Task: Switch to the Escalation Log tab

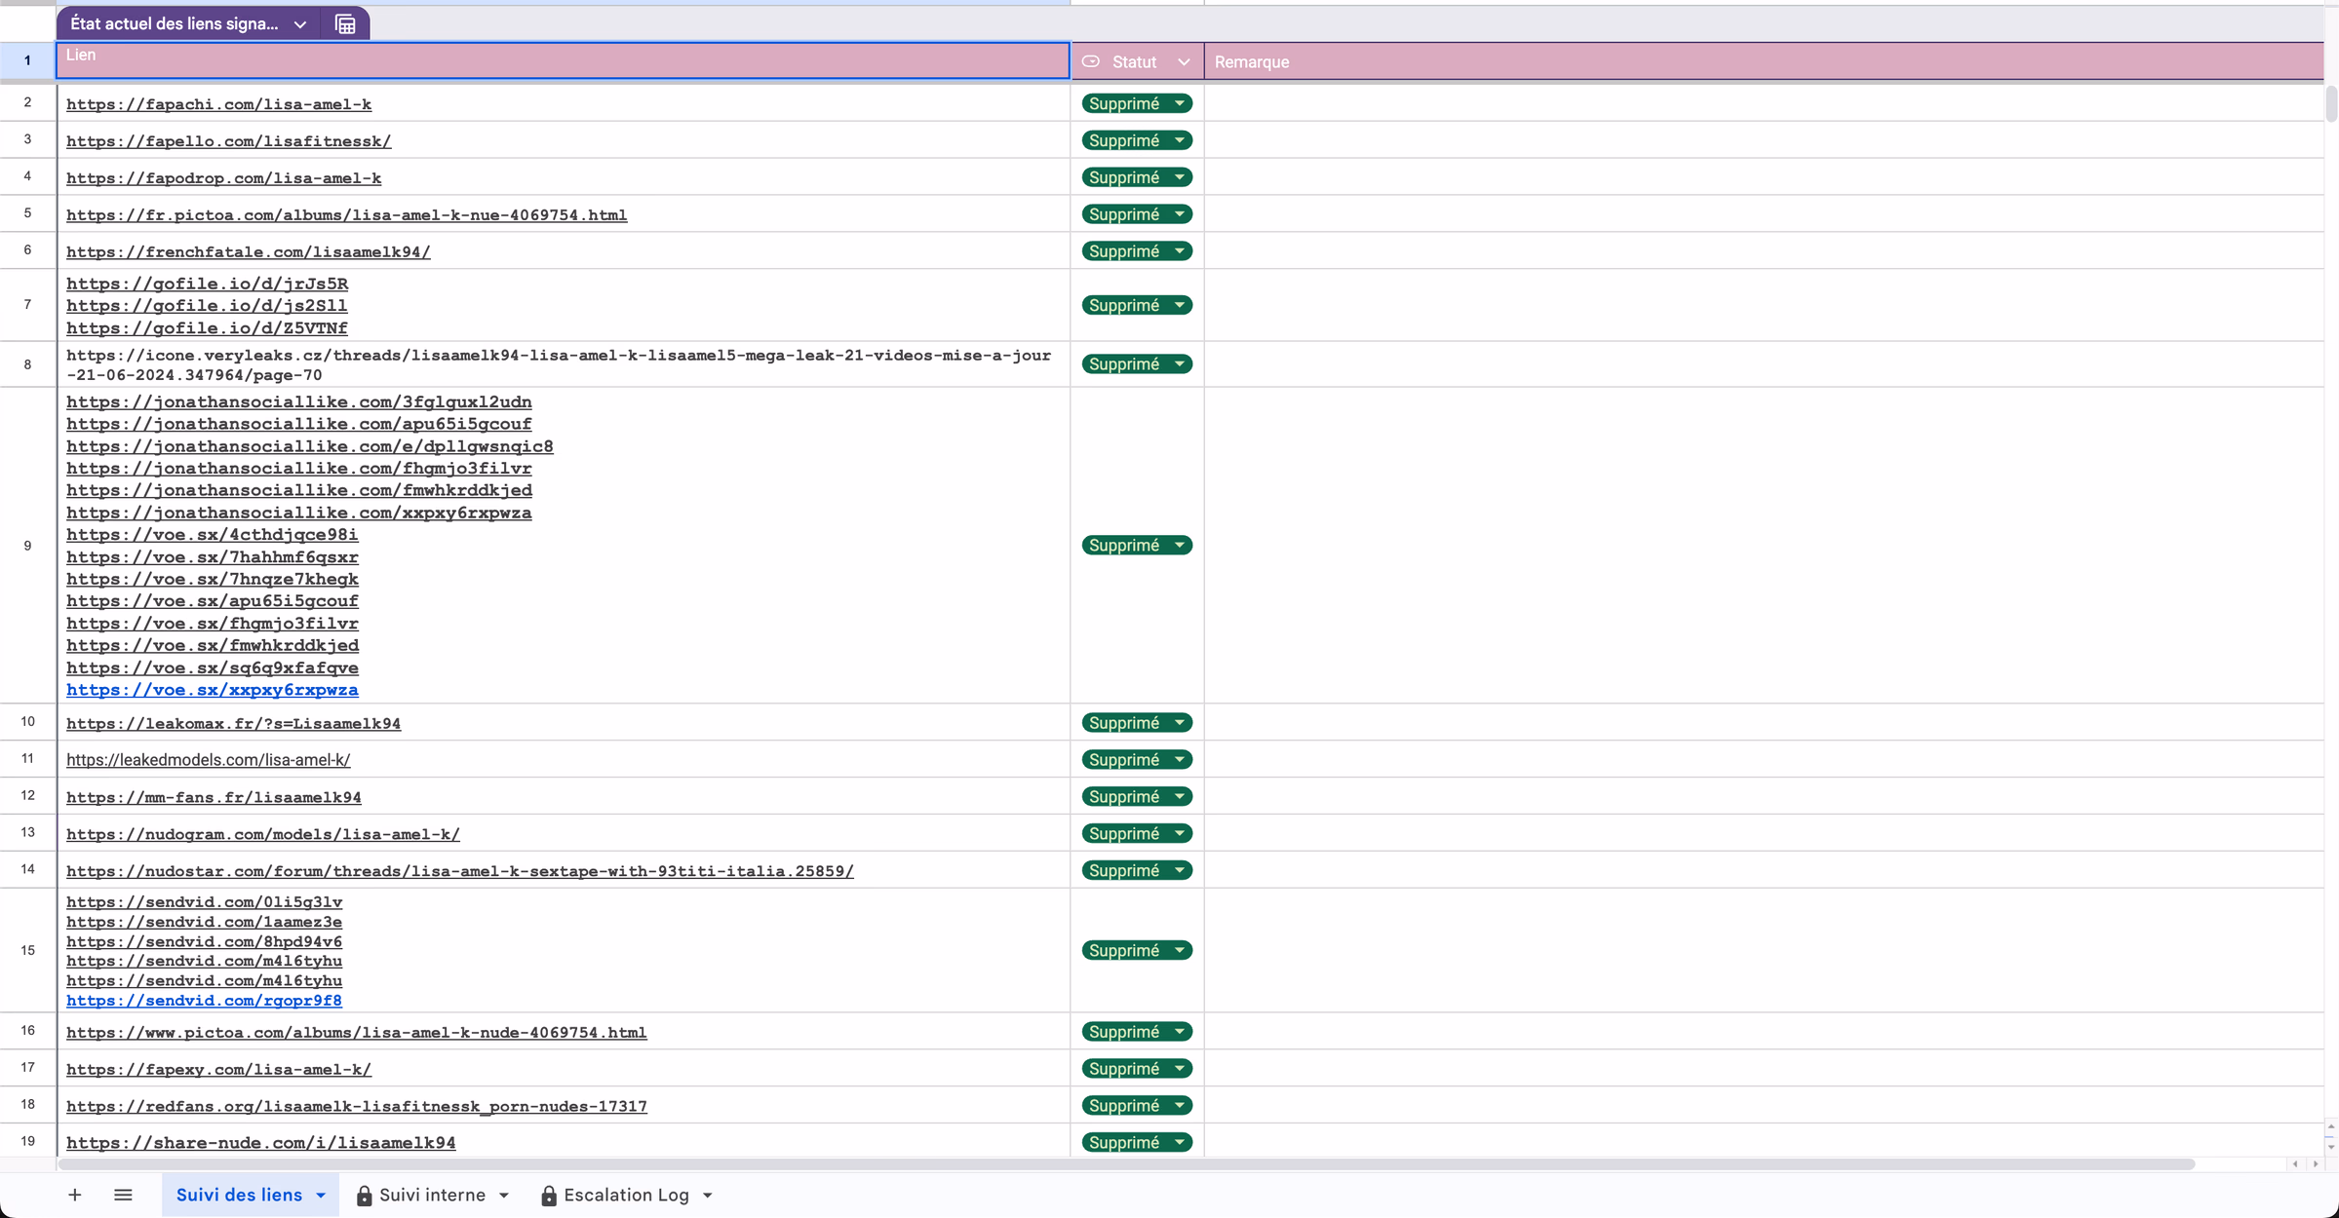Action: pyautogui.click(x=626, y=1195)
